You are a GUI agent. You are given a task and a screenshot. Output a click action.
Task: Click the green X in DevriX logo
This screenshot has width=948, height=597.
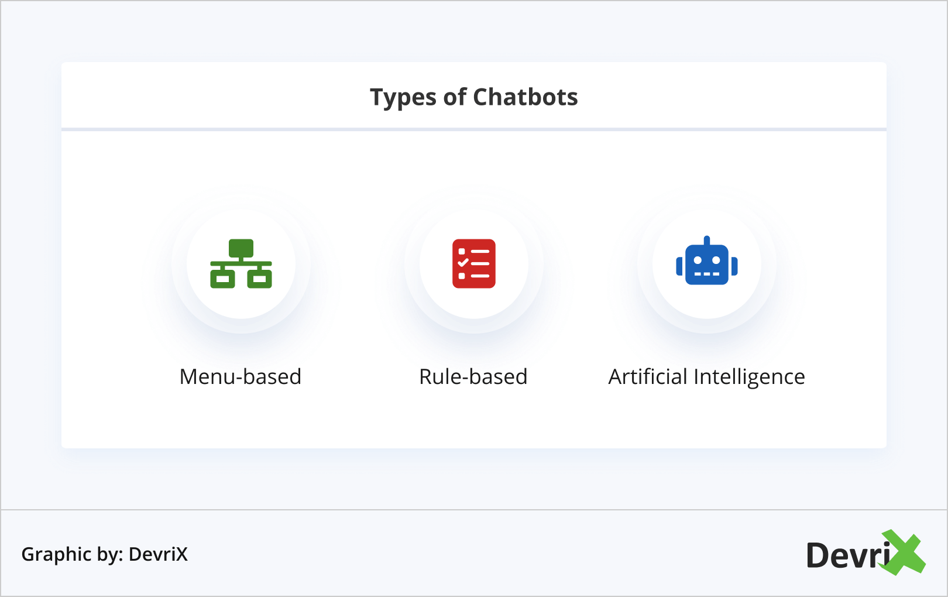[905, 553]
